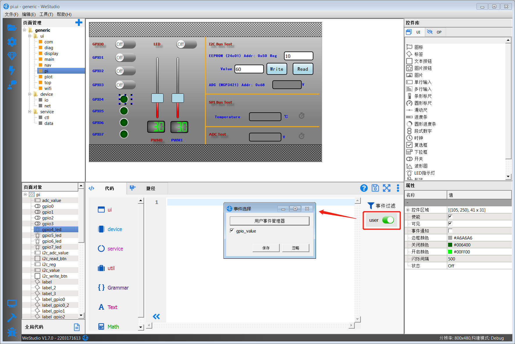Image resolution: width=515 pixels, height=344 pixels.
Task: Expand the 控件区域 property row
Action: click(408, 210)
